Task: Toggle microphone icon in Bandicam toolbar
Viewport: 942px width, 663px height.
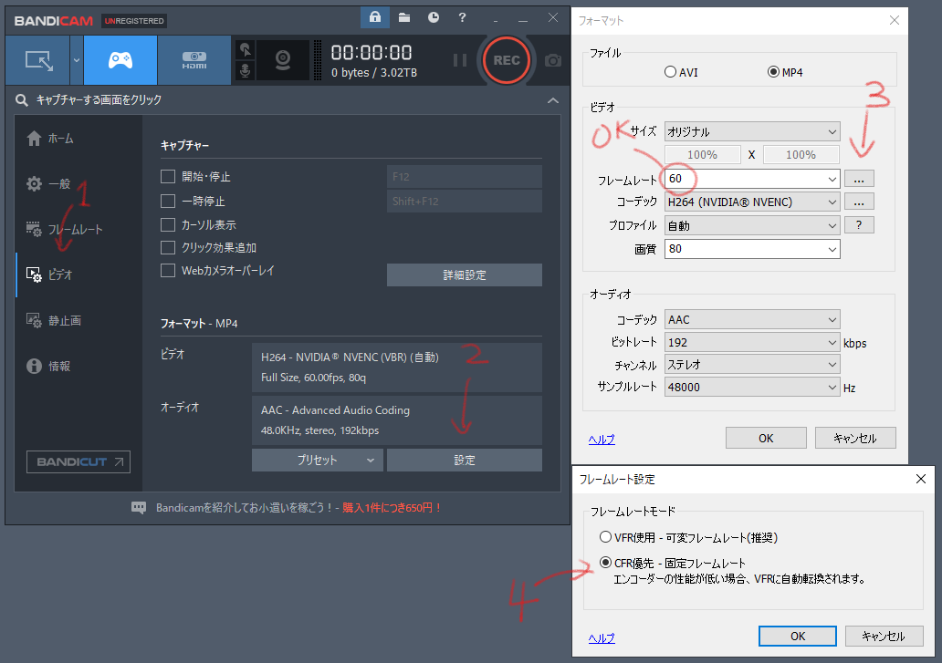Action: click(246, 71)
